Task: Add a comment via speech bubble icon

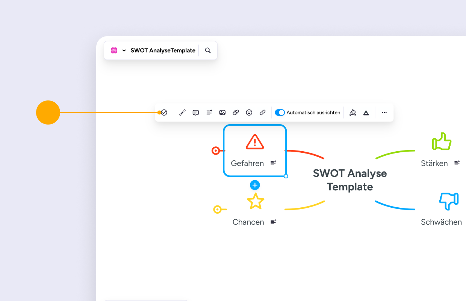Action: pyautogui.click(x=196, y=112)
